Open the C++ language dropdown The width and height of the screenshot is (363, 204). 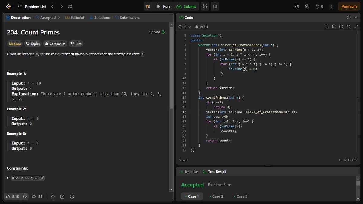(x=185, y=27)
